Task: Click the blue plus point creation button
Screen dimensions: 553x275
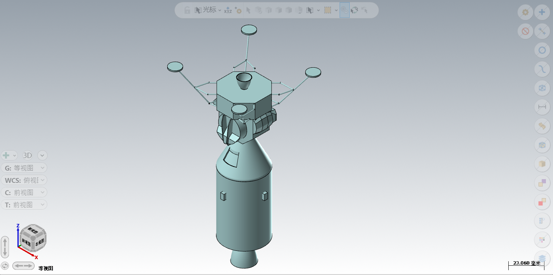Action: click(542, 12)
